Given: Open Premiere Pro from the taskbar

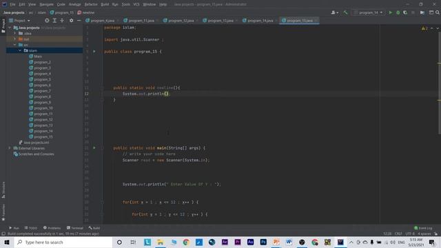Looking at the screenshot, I should tap(237, 242).
